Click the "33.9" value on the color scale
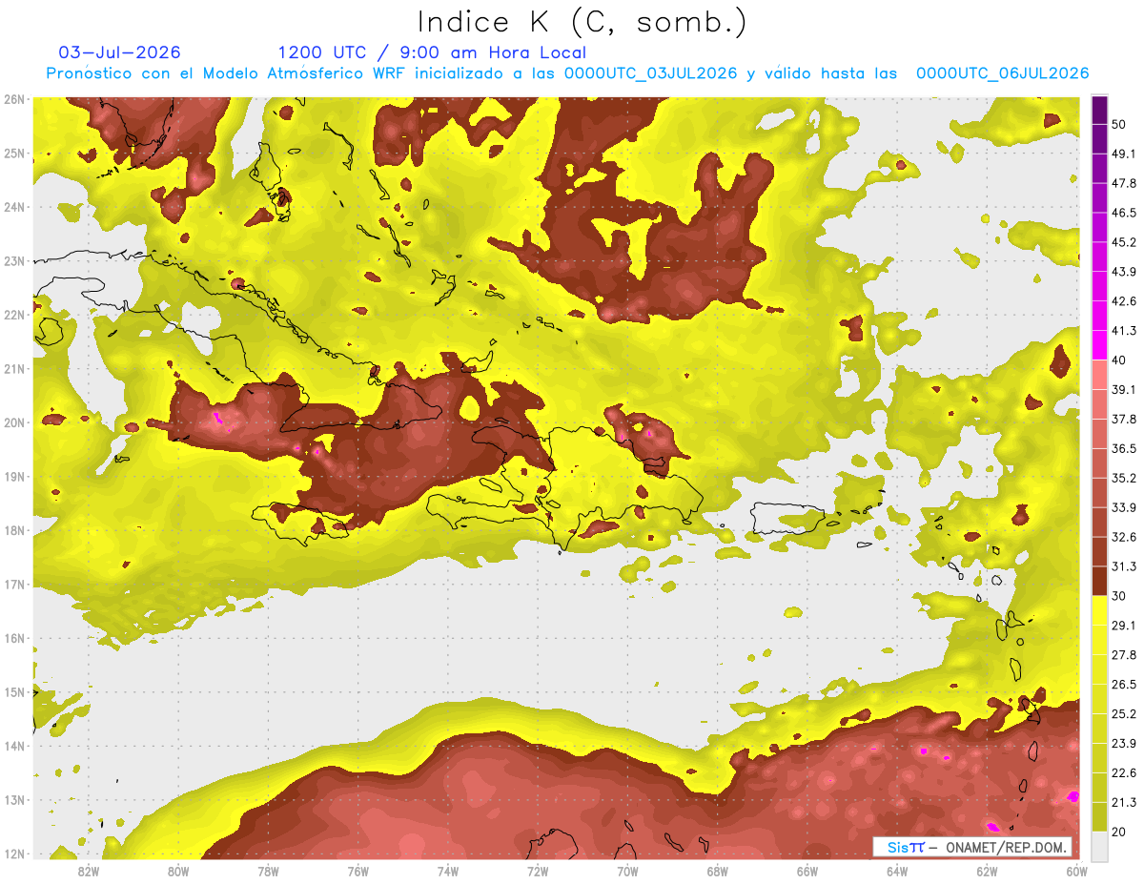This screenshot has width=1144, height=884. pyautogui.click(x=1123, y=507)
